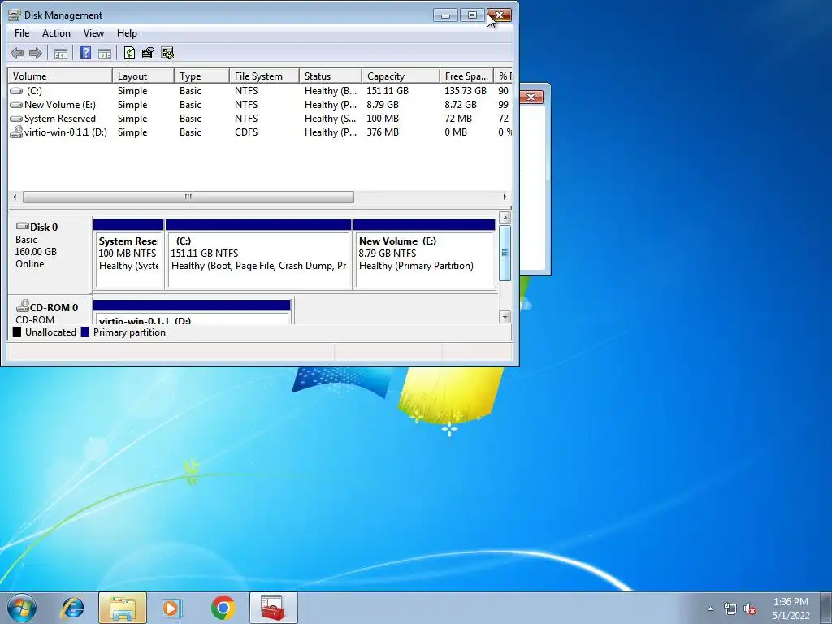Click the 100 MB capacity cell
This screenshot has width=832, height=624.
coord(383,119)
